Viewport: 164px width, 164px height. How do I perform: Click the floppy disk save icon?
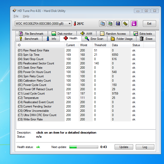pyautogui.click(x=118, y=24)
